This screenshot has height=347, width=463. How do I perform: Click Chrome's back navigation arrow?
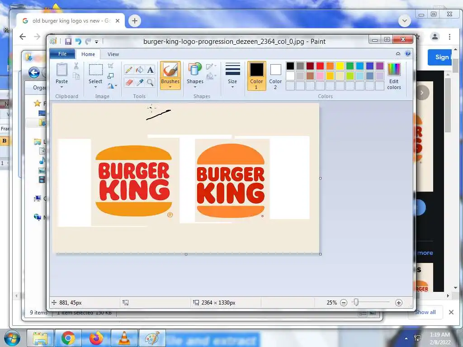coord(23,37)
